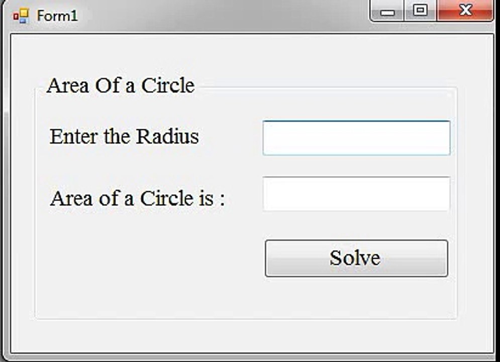Close the Form1 window

(465, 10)
